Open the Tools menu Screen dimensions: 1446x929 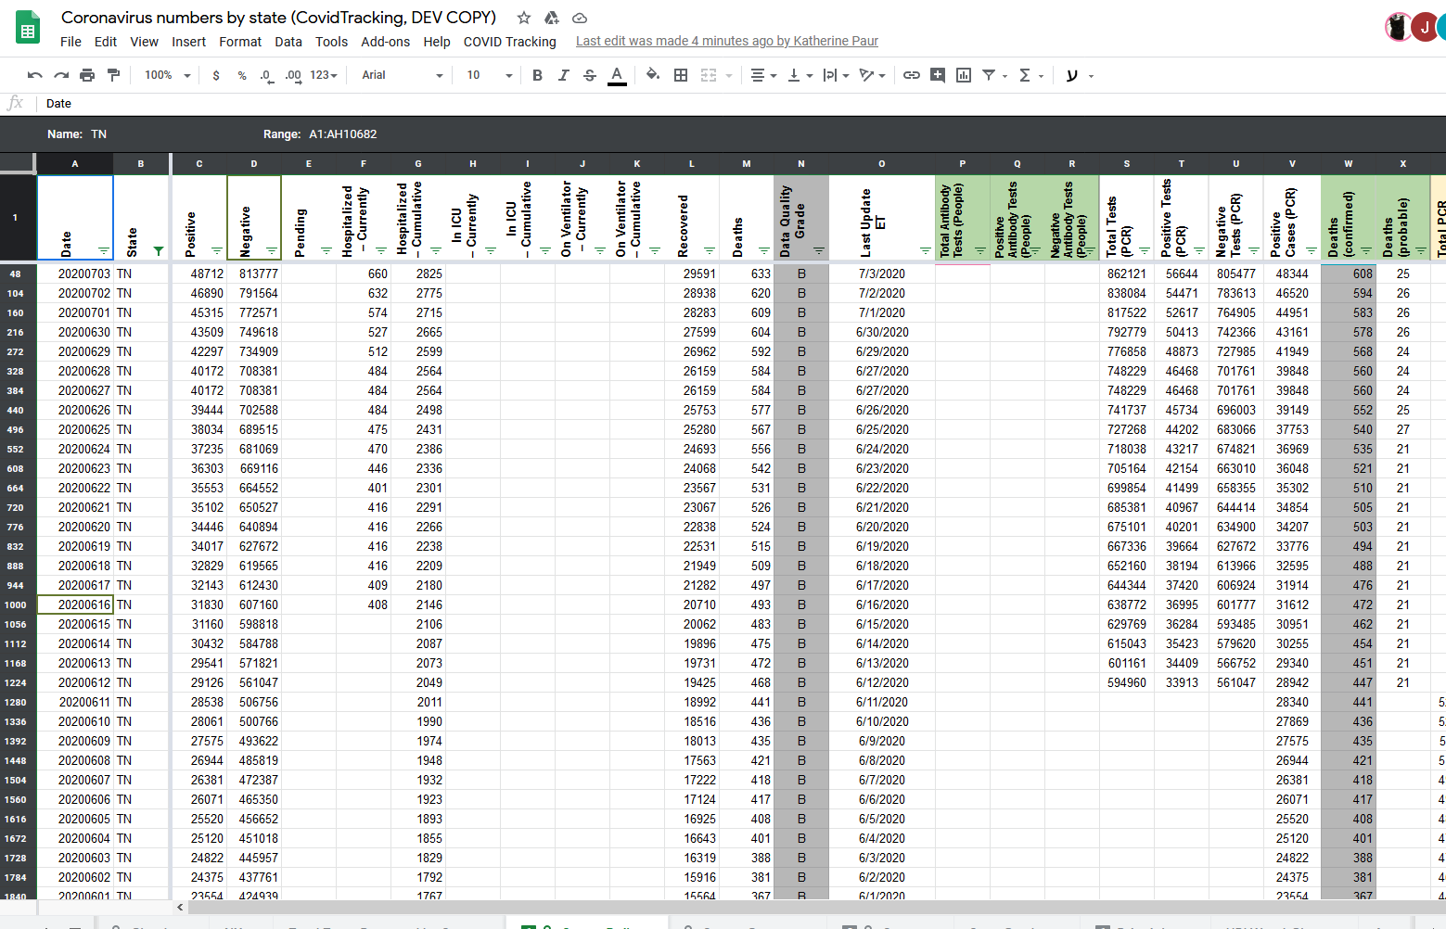331,42
